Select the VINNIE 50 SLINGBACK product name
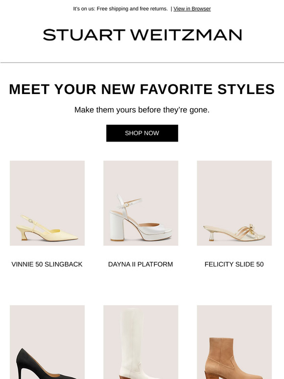The image size is (284, 379). pos(47,264)
